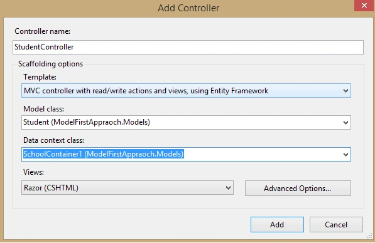Open Advanced Options dialog
375x243 pixels.
coord(298,188)
